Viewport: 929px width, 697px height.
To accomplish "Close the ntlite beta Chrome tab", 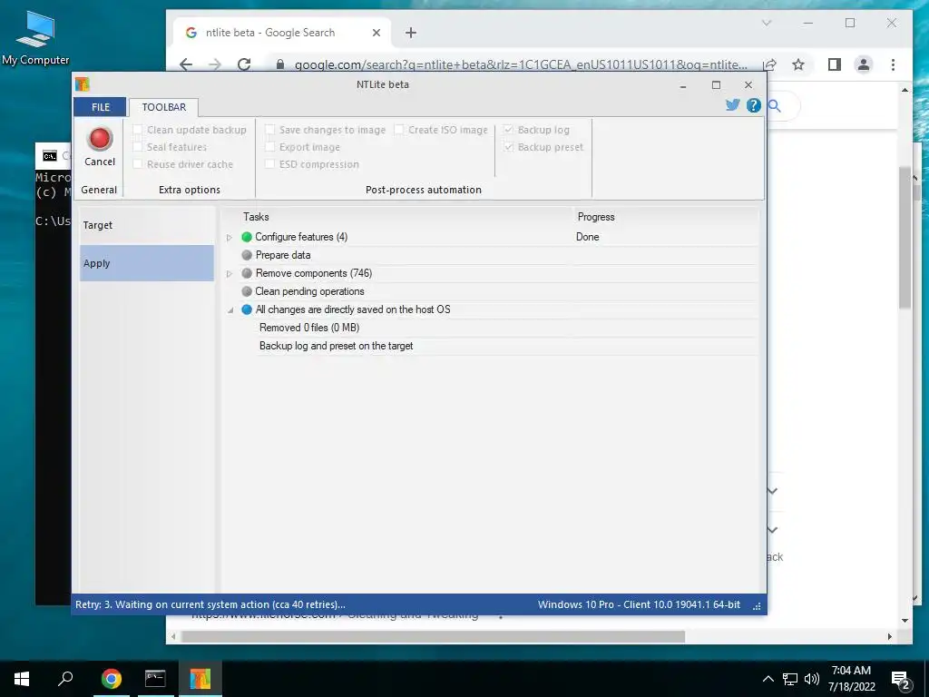I will [x=376, y=34].
